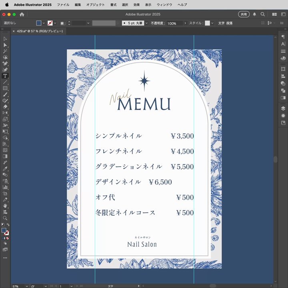Open 段落 paragraph panel link

[230, 23]
